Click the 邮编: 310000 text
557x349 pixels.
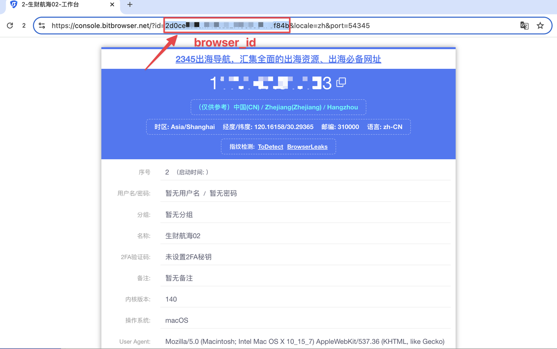[x=340, y=127]
